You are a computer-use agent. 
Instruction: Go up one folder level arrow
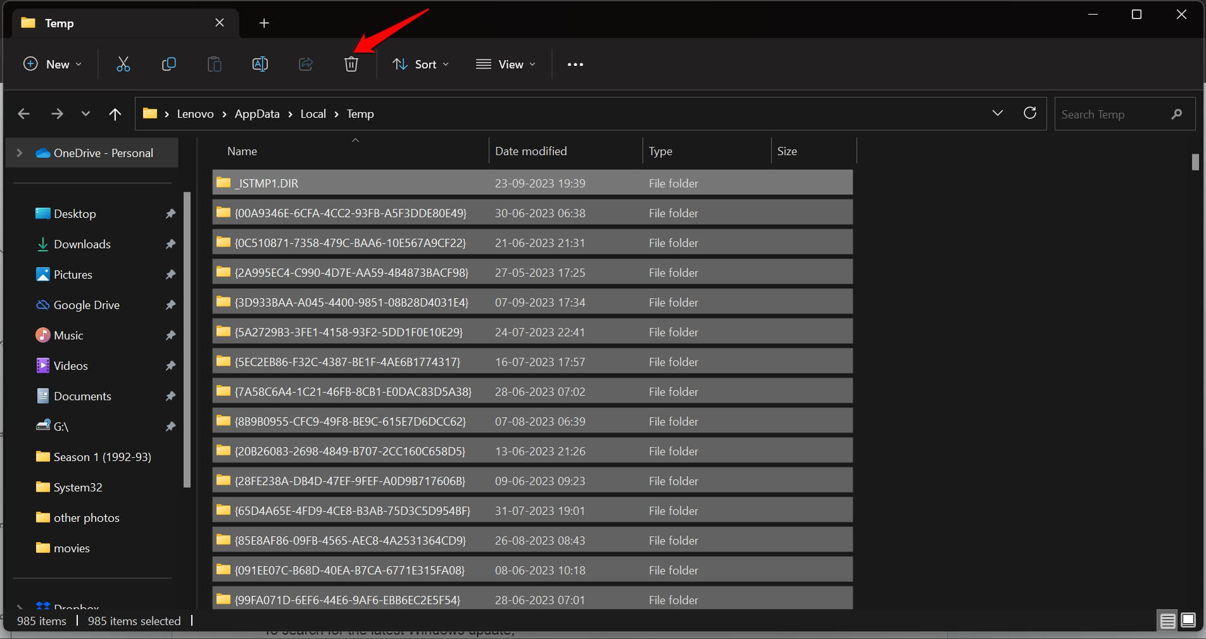point(115,114)
